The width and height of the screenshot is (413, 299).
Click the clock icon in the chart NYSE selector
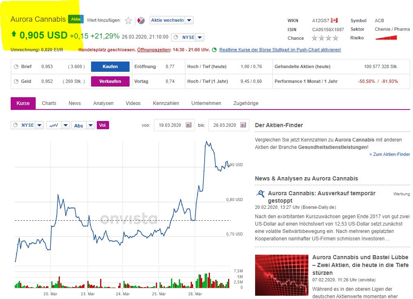pyautogui.click(x=15, y=125)
